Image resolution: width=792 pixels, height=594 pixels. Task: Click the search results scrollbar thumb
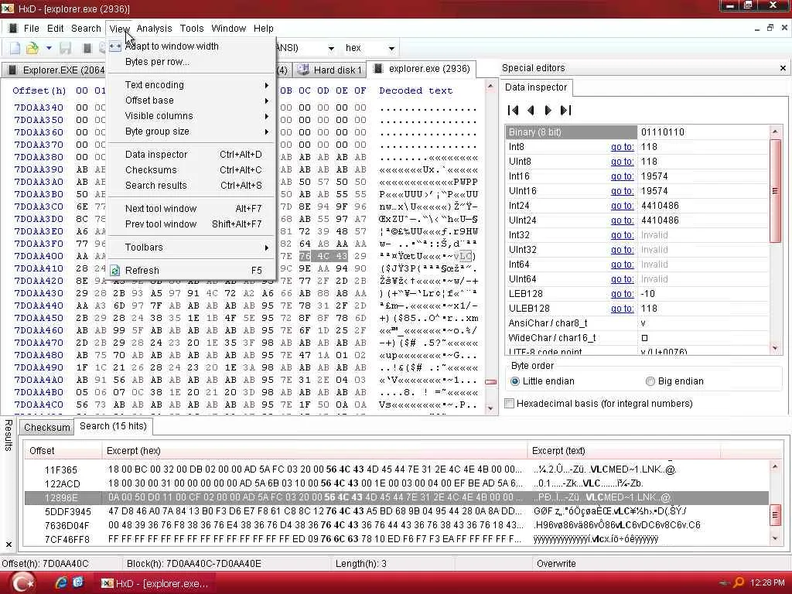click(x=775, y=514)
